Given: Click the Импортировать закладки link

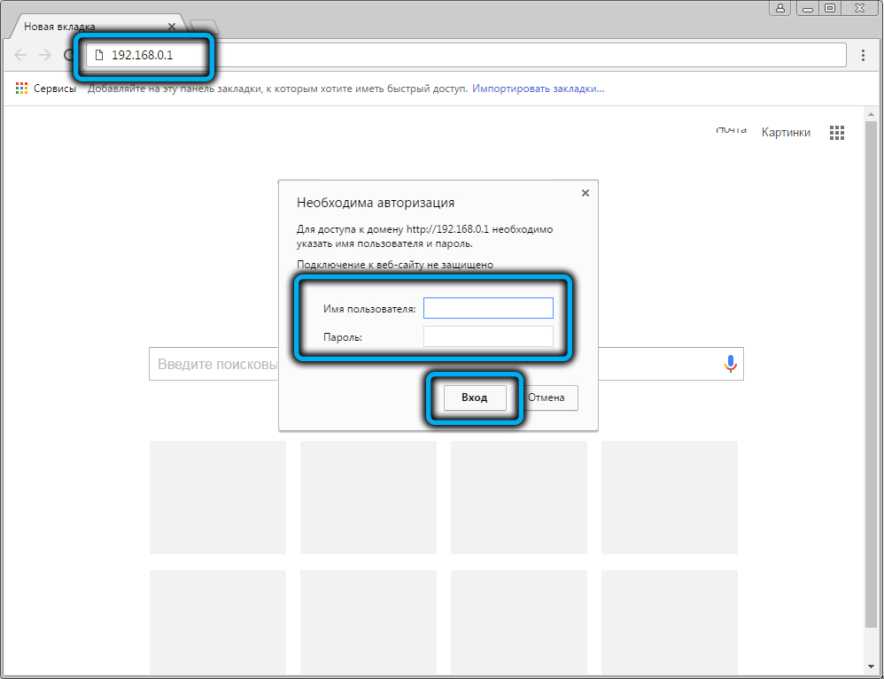Looking at the screenshot, I should [538, 89].
